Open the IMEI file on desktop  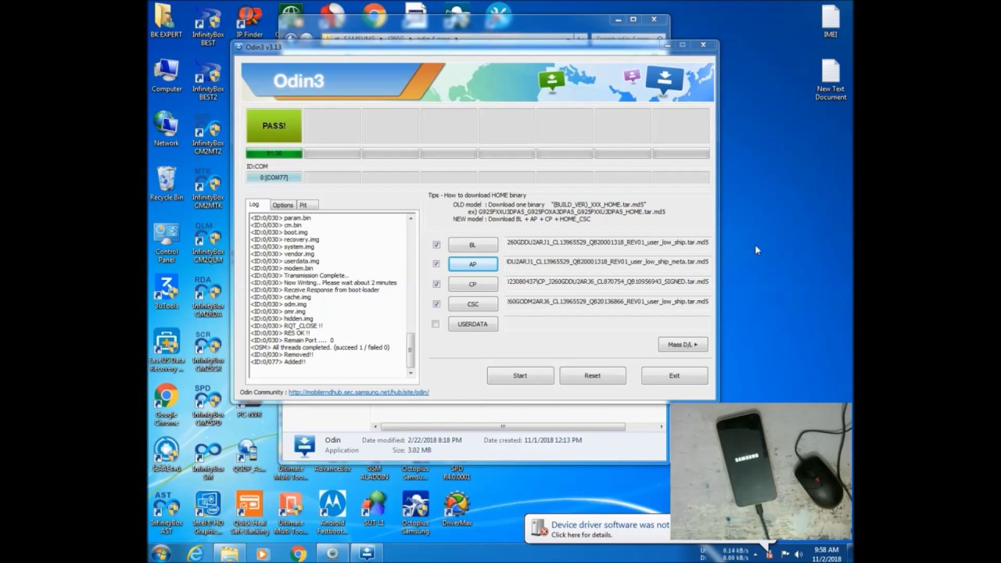click(831, 21)
